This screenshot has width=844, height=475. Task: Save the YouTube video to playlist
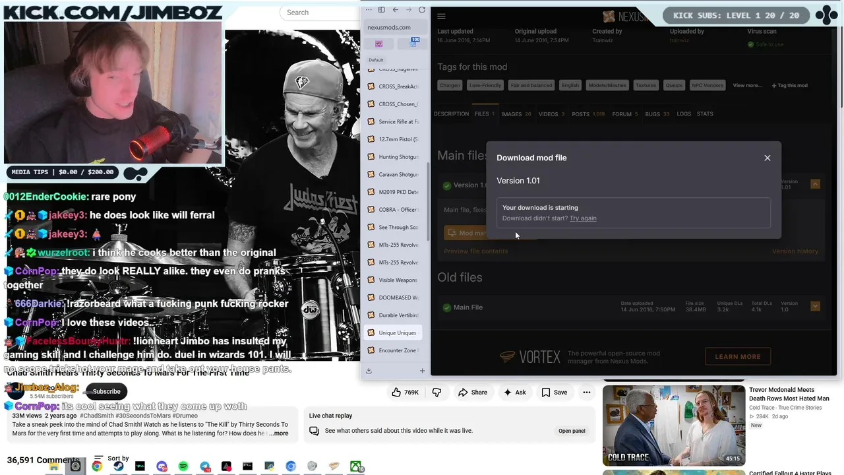pyautogui.click(x=554, y=393)
